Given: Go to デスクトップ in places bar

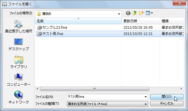Looking at the screenshot, I should [19, 45].
